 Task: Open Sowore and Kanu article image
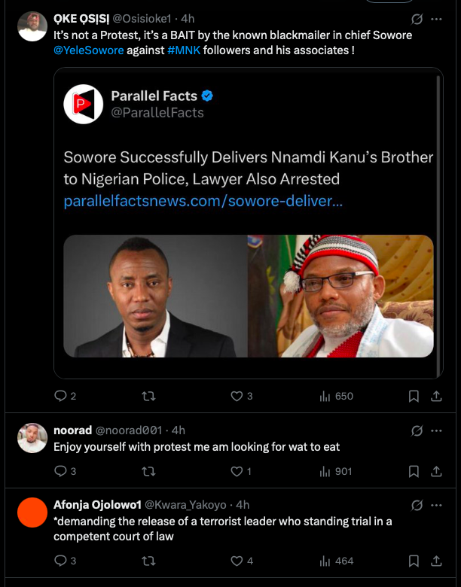tap(249, 296)
